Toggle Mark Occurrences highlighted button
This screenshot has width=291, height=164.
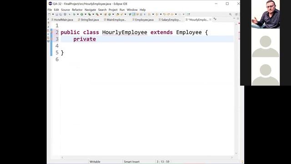134,14
